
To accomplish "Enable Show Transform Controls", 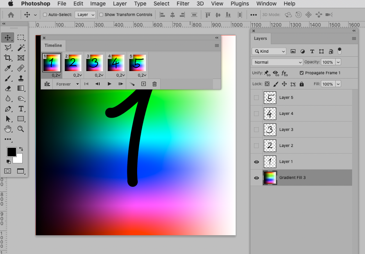I will [102, 14].
